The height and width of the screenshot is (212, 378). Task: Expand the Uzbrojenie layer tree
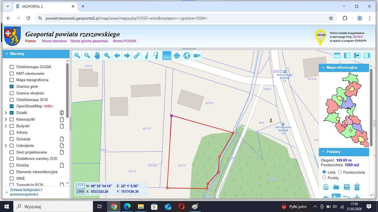coord(6,146)
